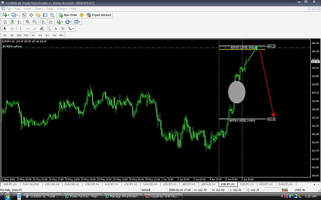Open the Arrows objects dropdown

tap(71, 29)
